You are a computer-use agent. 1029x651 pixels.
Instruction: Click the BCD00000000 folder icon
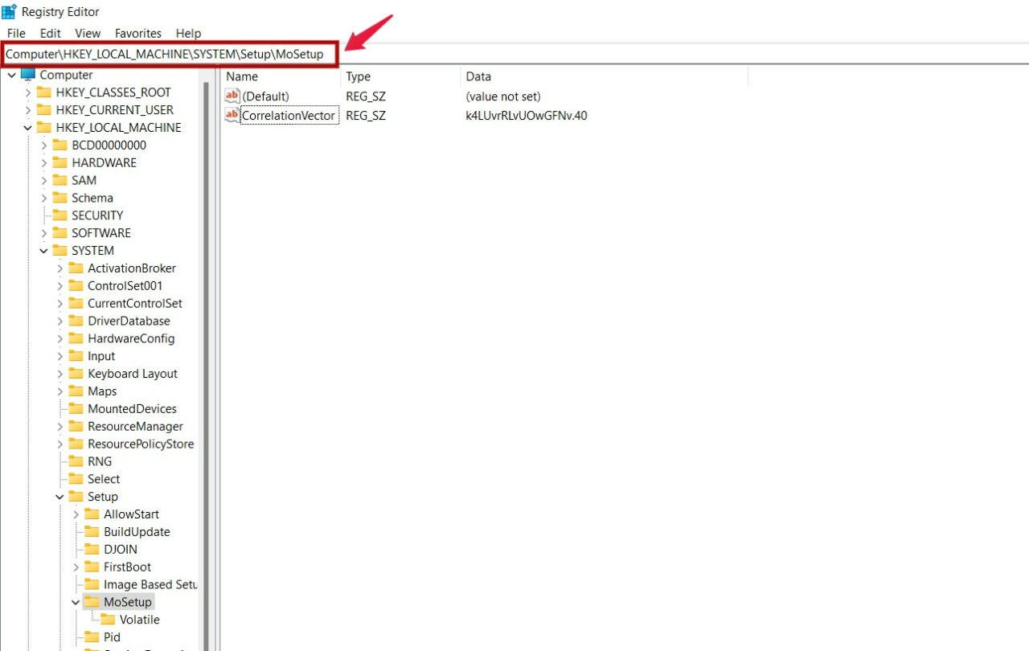pyautogui.click(x=59, y=145)
